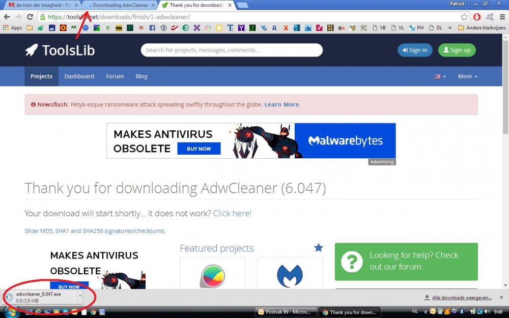Open Facebook from the bookmarks bar

coord(152,27)
